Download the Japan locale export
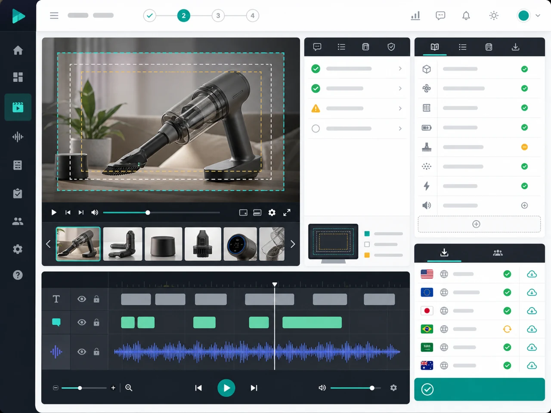The image size is (551, 413). pyautogui.click(x=532, y=311)
